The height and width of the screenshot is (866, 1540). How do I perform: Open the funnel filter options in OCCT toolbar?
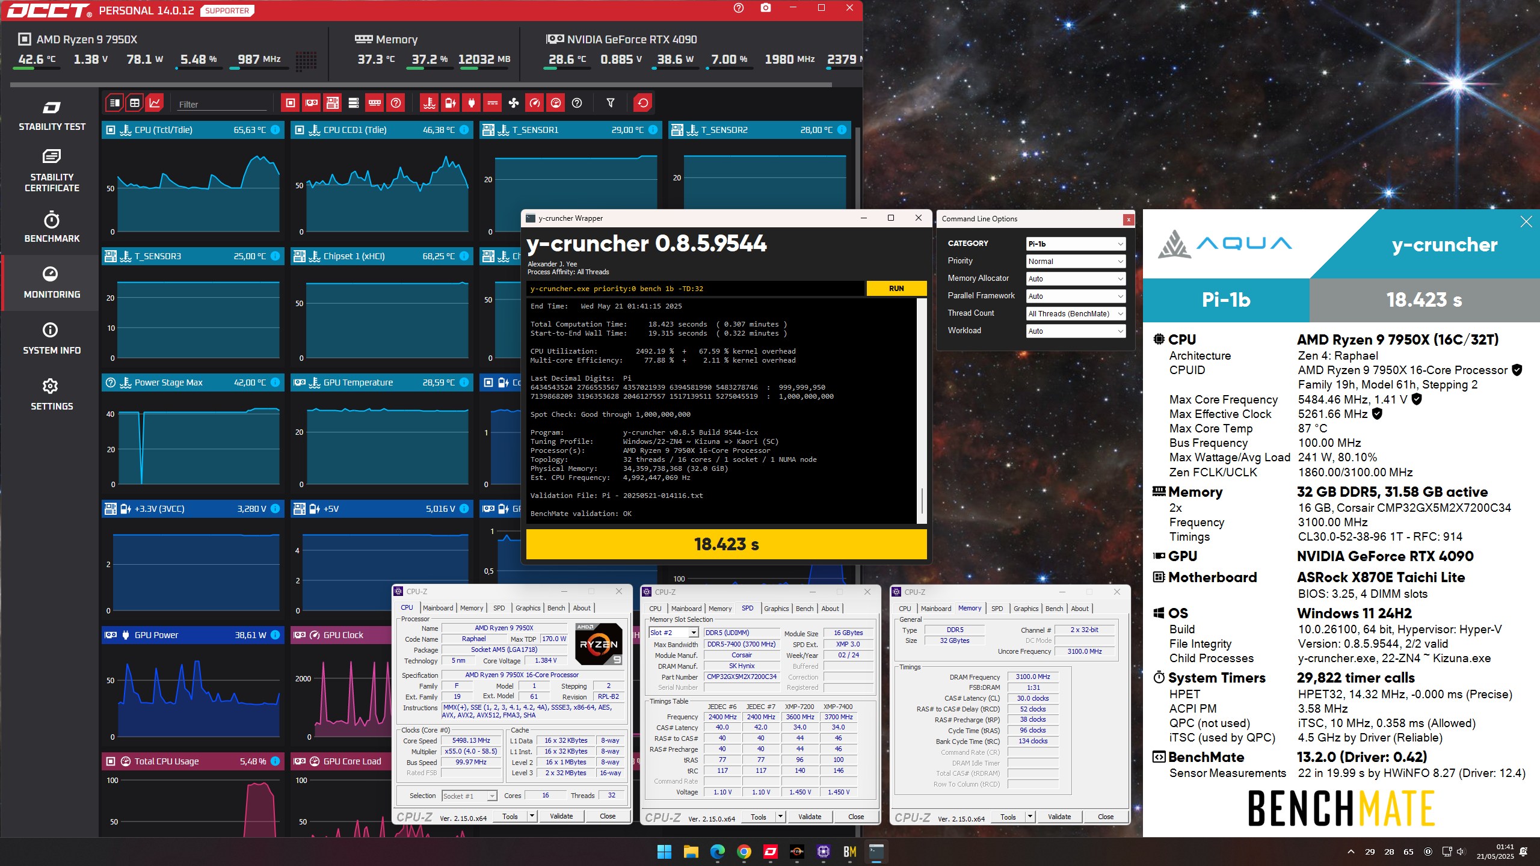pyautogui.click(x=610, y=103)
